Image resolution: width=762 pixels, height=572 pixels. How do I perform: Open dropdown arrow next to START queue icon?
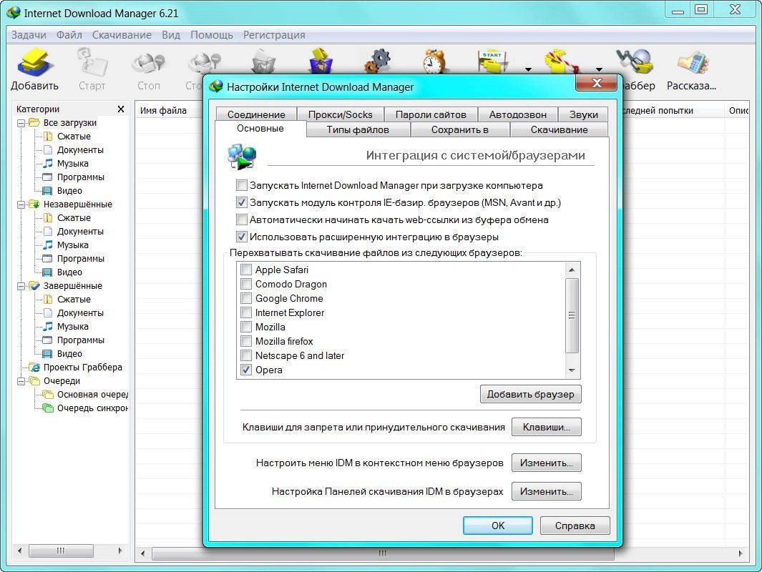tap(528, 69)
